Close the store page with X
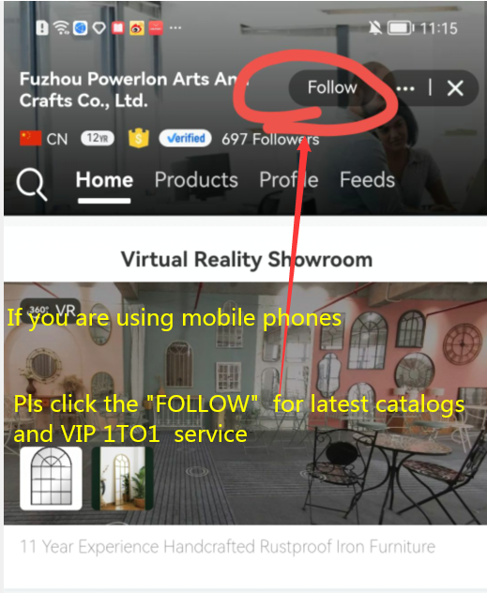This screenshot has height=593, width=487. [x=455, y=88]
